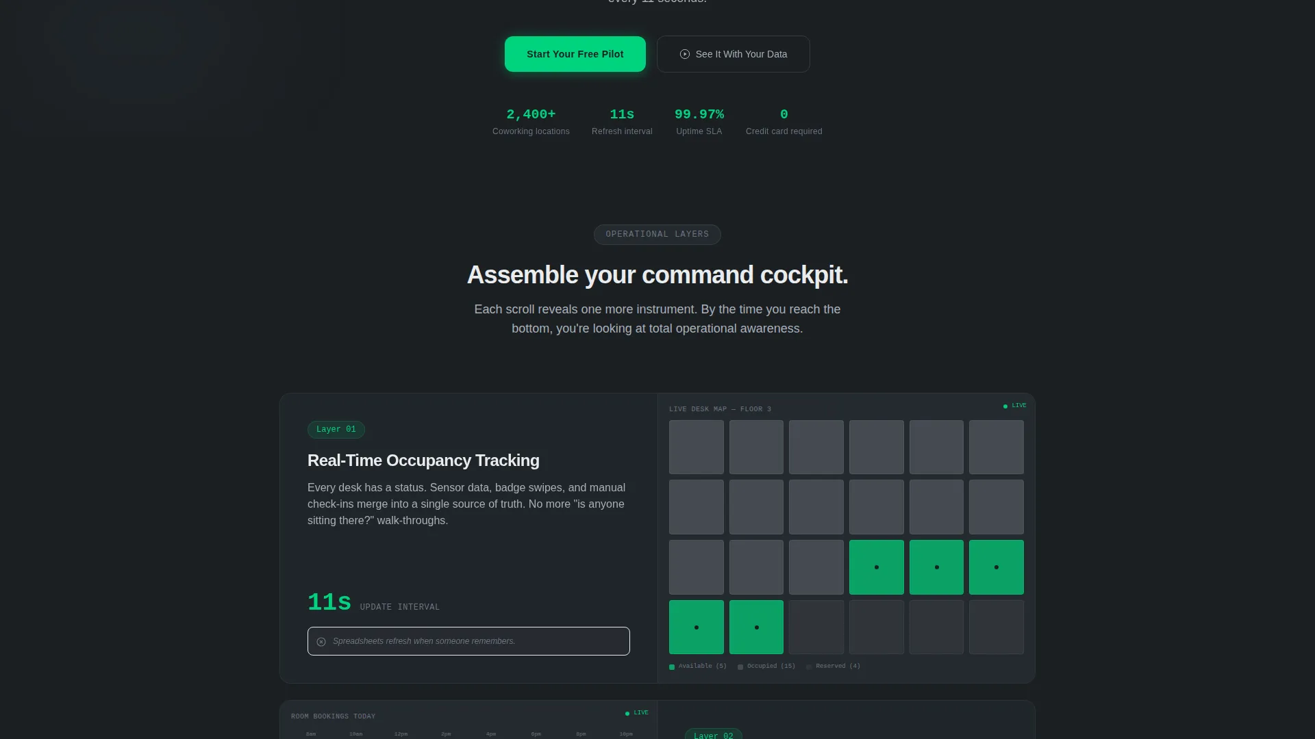Click the Reserved (4) legend label
The height and width of the screenshot is (739, 1315).
pos(838,666)
